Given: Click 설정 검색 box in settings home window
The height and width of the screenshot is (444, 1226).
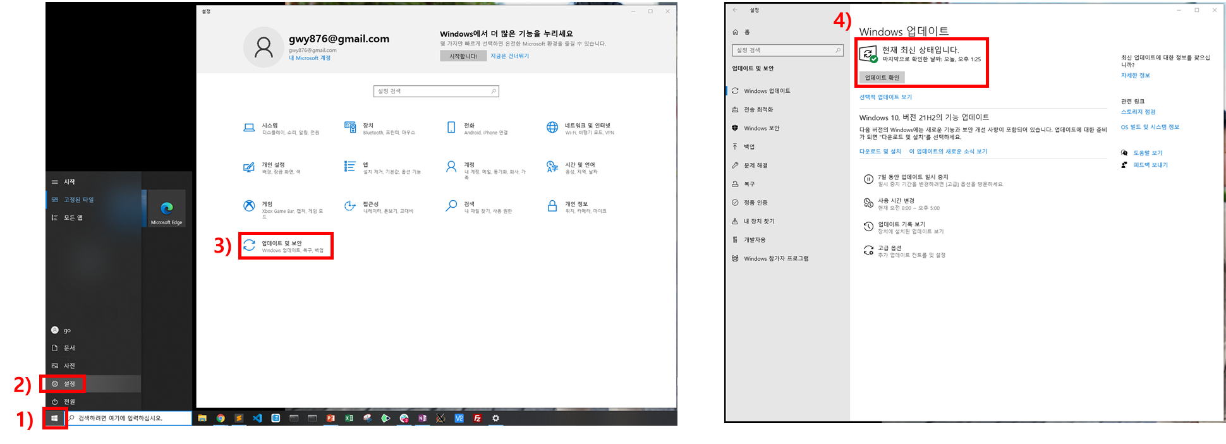Looking at the screenshot, I should [436, 91].
